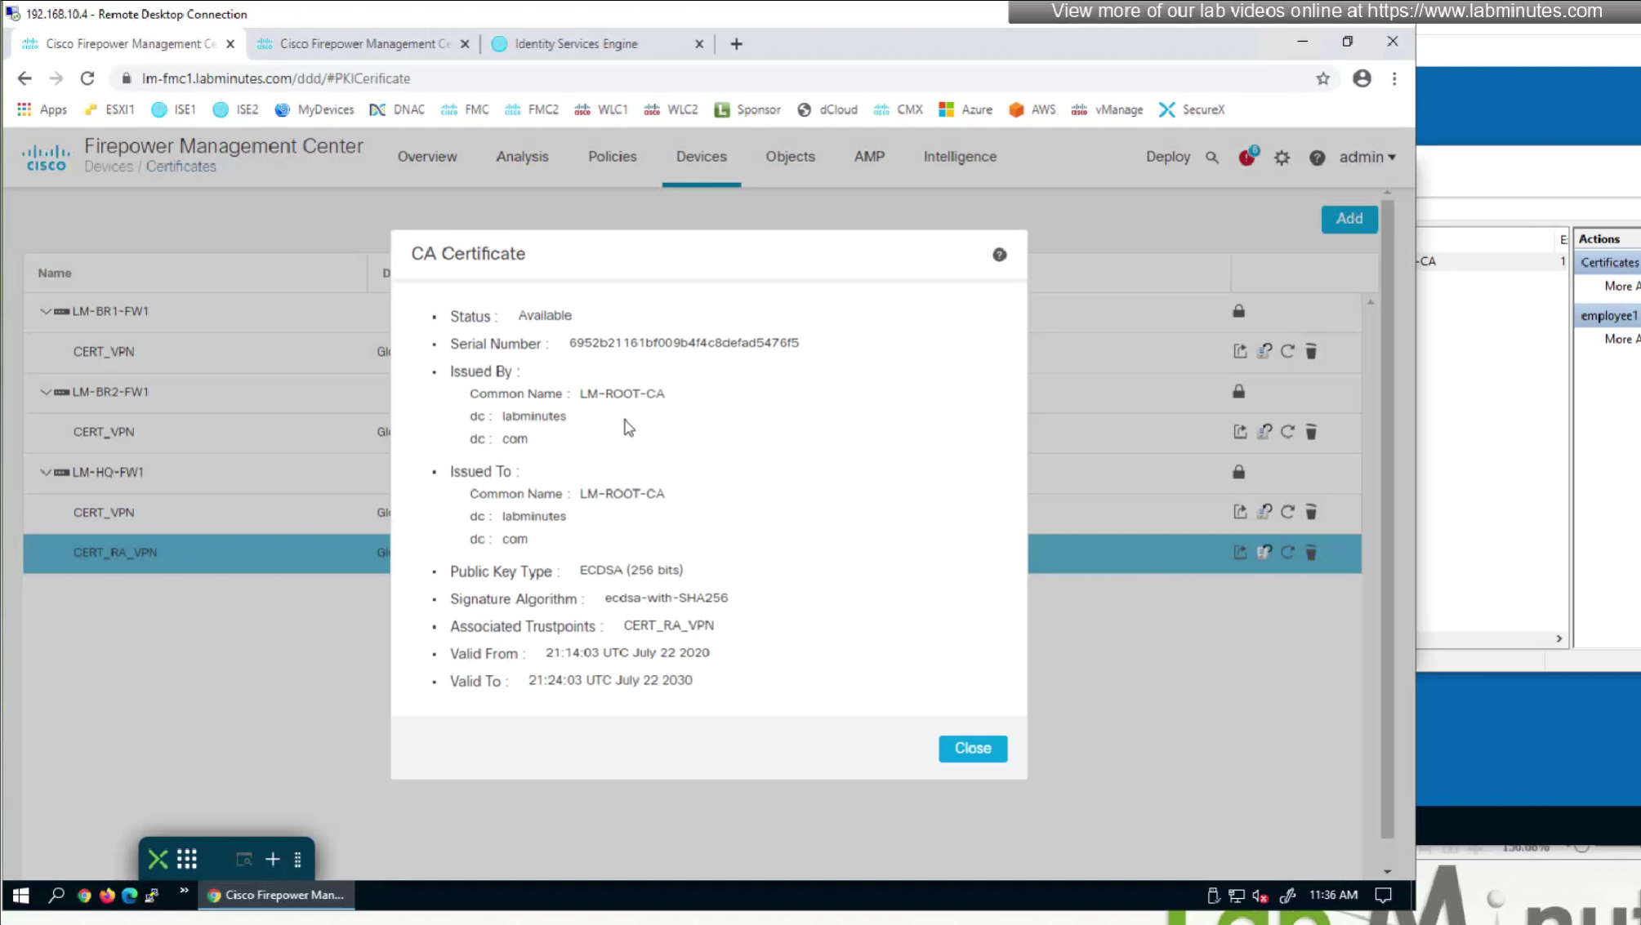Open the Windows Start menu

[20, 896]
